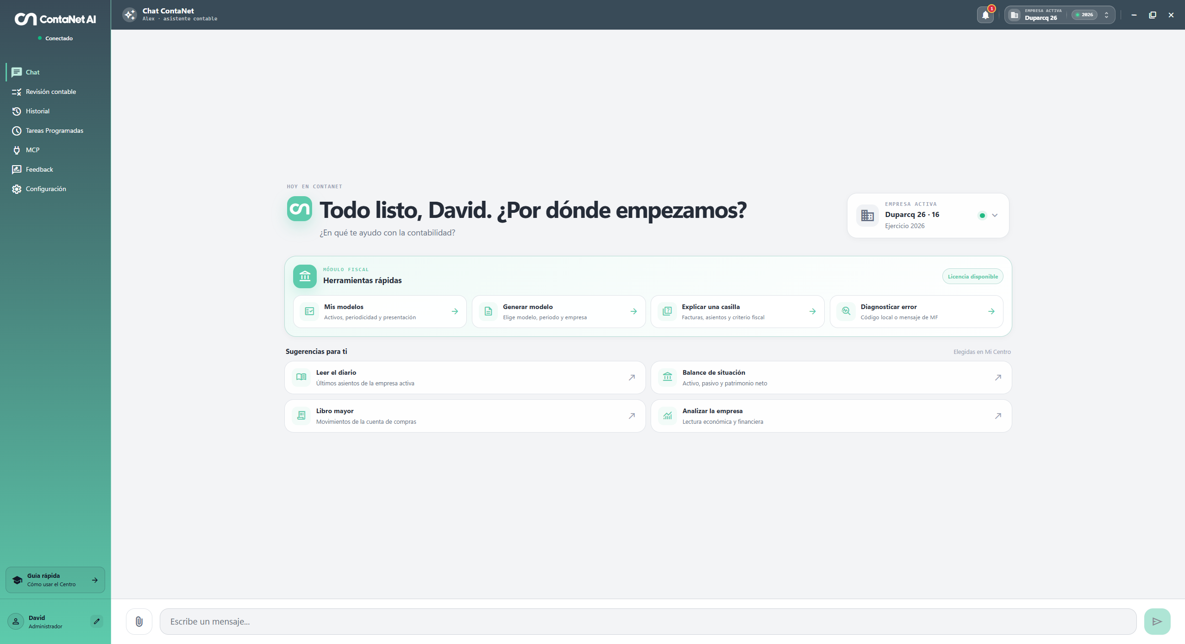1185x644 pixels.
Task: Click the Módulo fiscal bank building icon
Action: 305,276
